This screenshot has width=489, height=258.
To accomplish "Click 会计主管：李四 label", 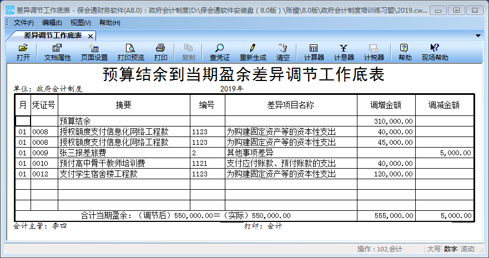I will pos(40,226).
